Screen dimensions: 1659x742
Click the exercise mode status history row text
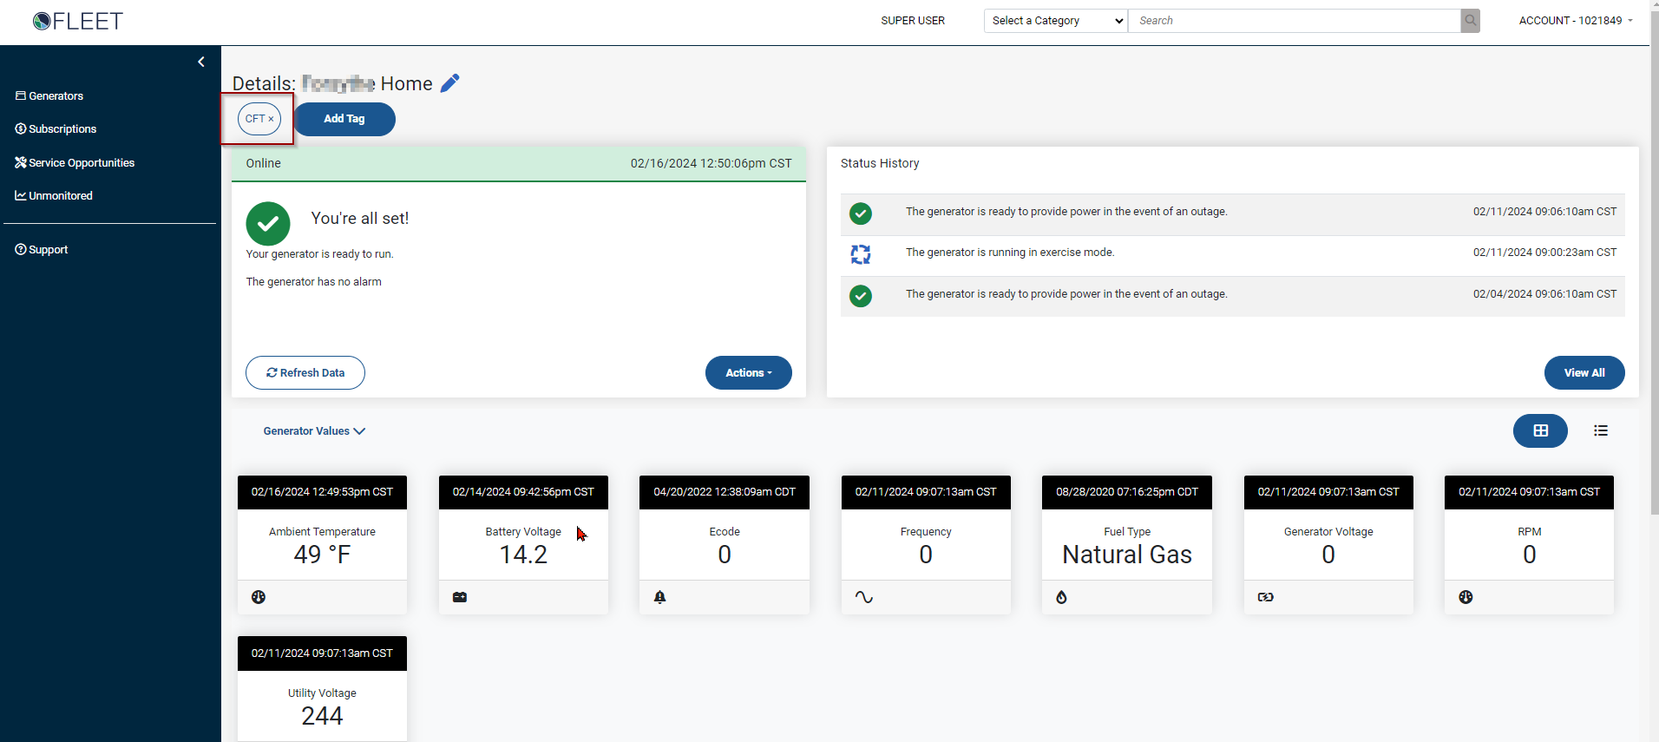[x=1010, y=253]
